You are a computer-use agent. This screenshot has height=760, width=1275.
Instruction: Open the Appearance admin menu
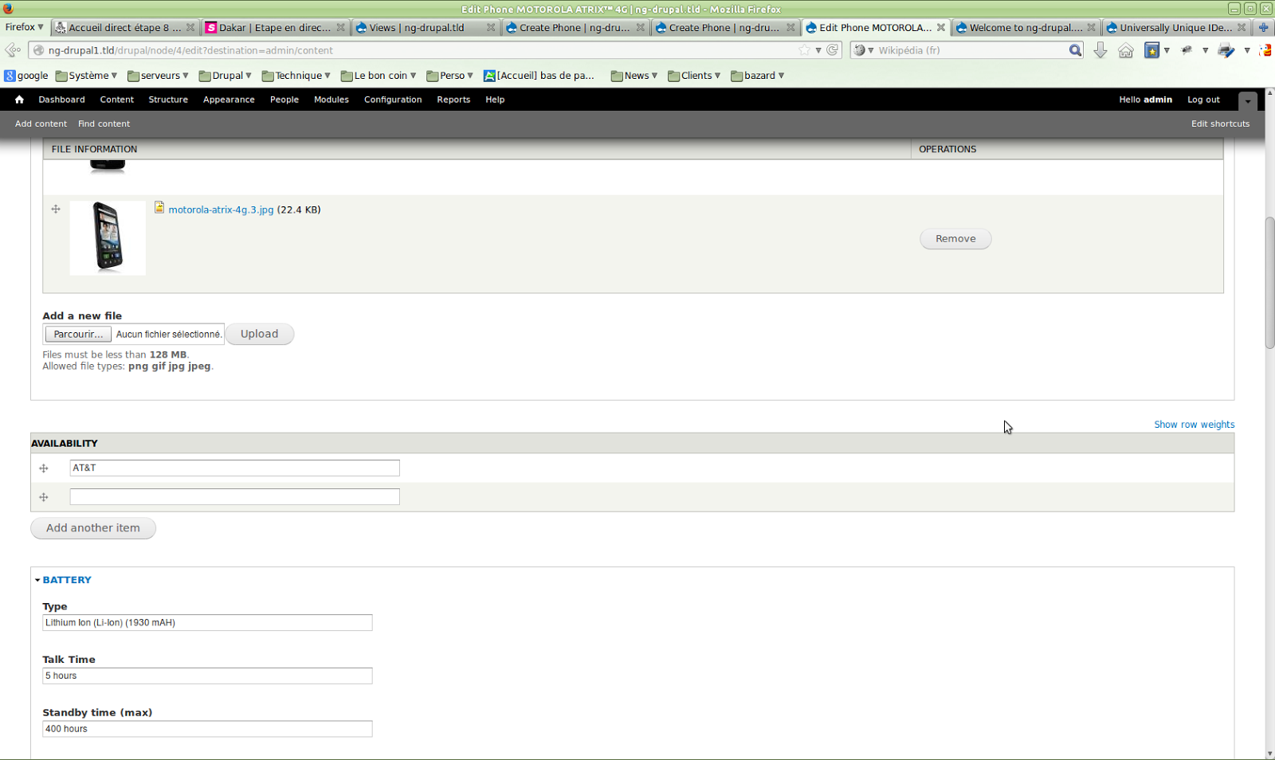coord(229,100)
